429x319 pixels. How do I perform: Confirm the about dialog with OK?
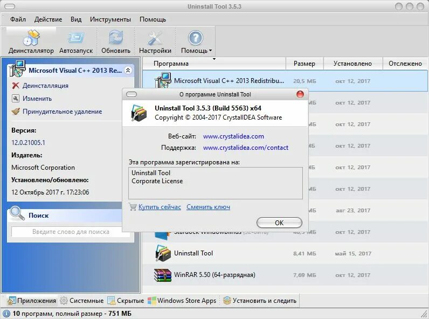(279, 223)
